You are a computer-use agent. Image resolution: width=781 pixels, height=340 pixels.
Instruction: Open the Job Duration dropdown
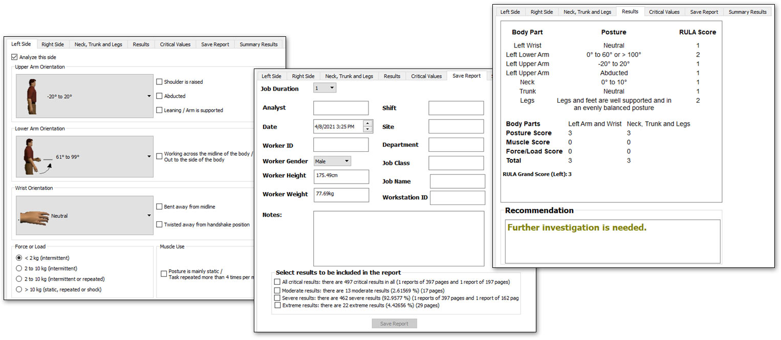tap(325, 88)
